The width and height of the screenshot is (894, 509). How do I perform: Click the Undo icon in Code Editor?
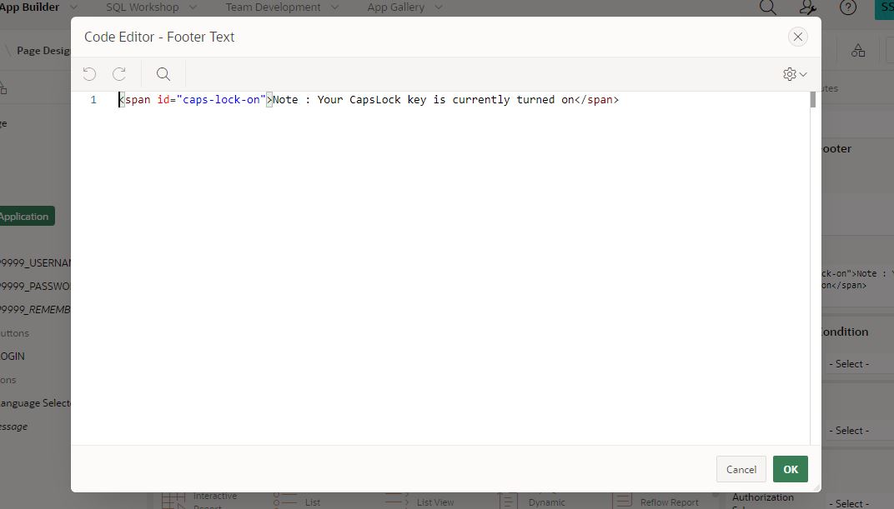coord(89,74)
